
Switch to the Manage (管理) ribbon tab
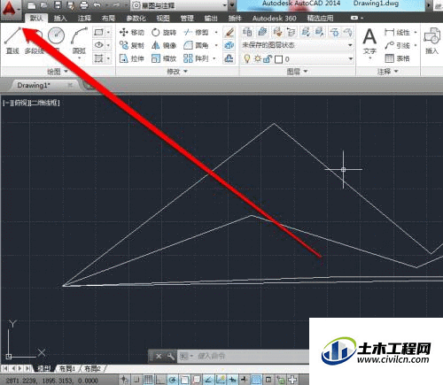click(187, 19)
